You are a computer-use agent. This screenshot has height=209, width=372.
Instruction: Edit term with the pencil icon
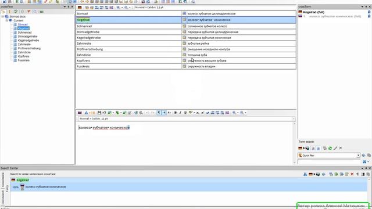tap(335, 149)
